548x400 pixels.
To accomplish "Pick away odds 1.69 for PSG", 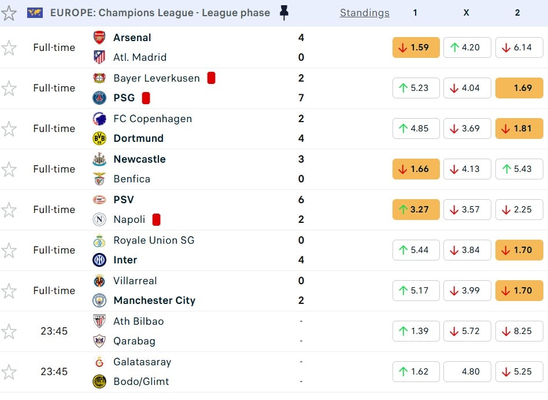I will coord(519,88).
